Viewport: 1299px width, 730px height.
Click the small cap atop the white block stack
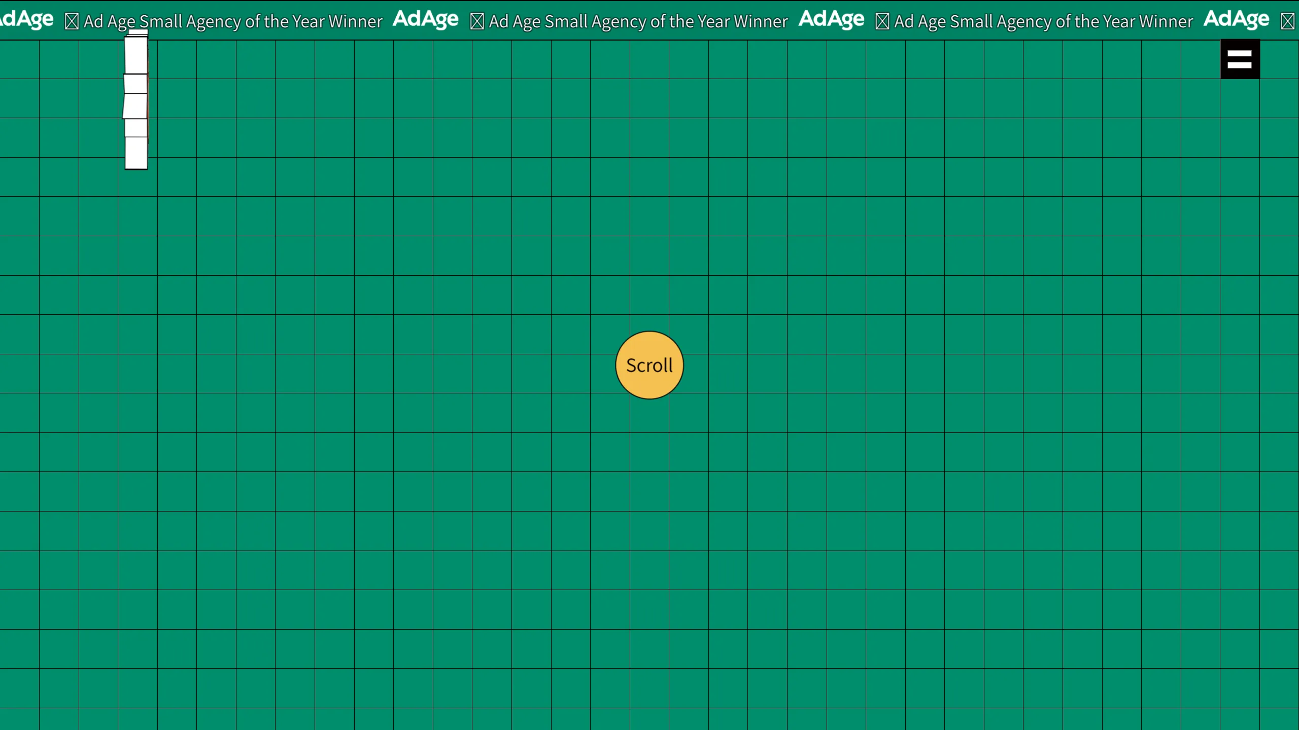pos(138,32)
